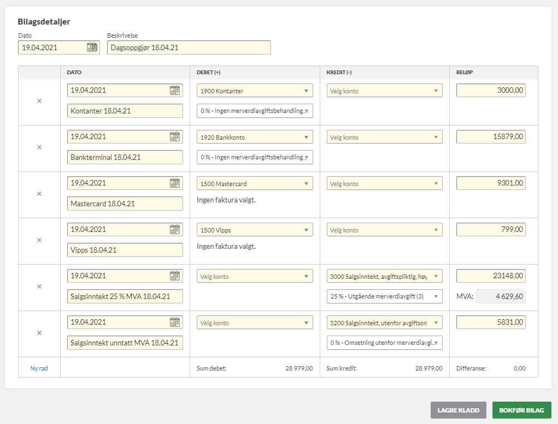Open the 1920 Bankkonto debit dropdown

pos(255,138)
